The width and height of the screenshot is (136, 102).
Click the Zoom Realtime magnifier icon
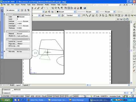tap(56, 8)
